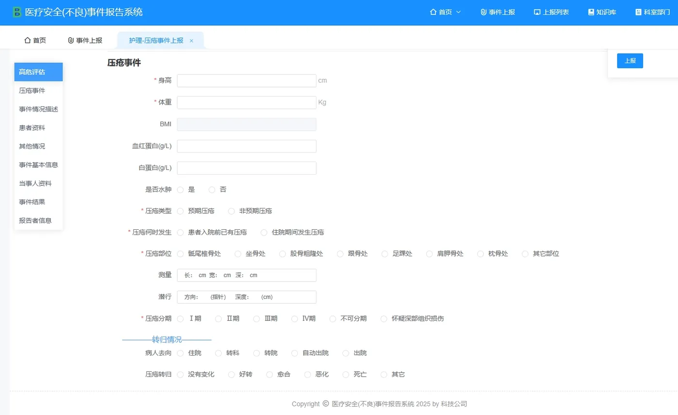Choose 转科 for 病人去向
678x415 pixels.
pos(218,353)
